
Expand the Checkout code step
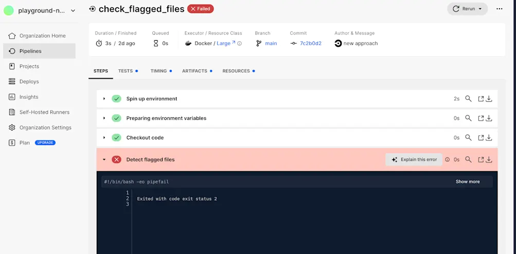(x=104, y=137)
